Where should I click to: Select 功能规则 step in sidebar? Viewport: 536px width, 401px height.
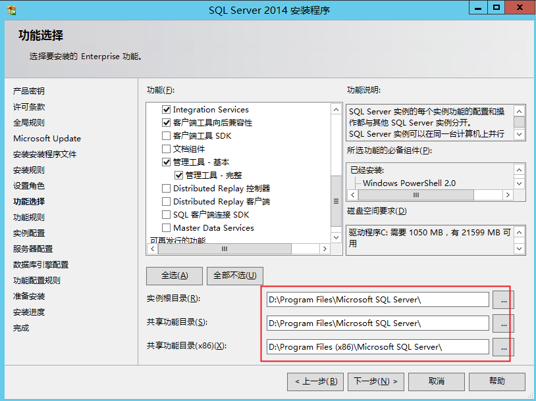[29, 218]
